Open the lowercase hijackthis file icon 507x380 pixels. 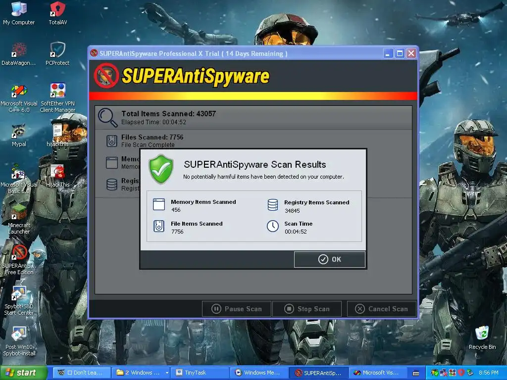[x=57, y=136]
